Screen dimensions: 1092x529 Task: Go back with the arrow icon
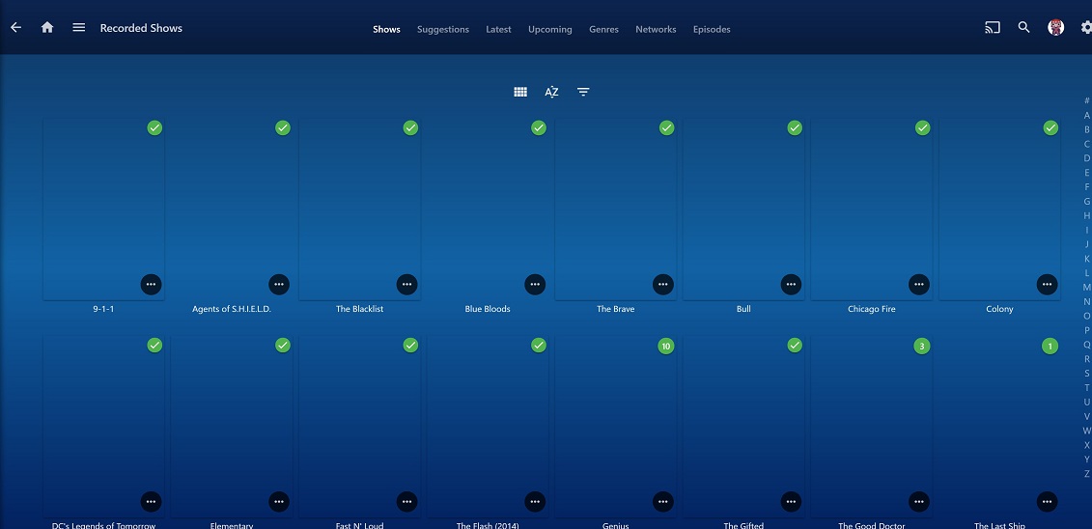tap(16, 28)
